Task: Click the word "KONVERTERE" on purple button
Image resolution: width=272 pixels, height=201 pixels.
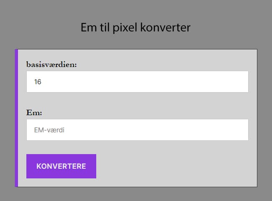Action: coord(61,166)
